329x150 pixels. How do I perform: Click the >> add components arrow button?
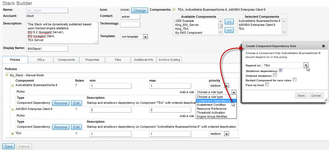coord(229,22)
